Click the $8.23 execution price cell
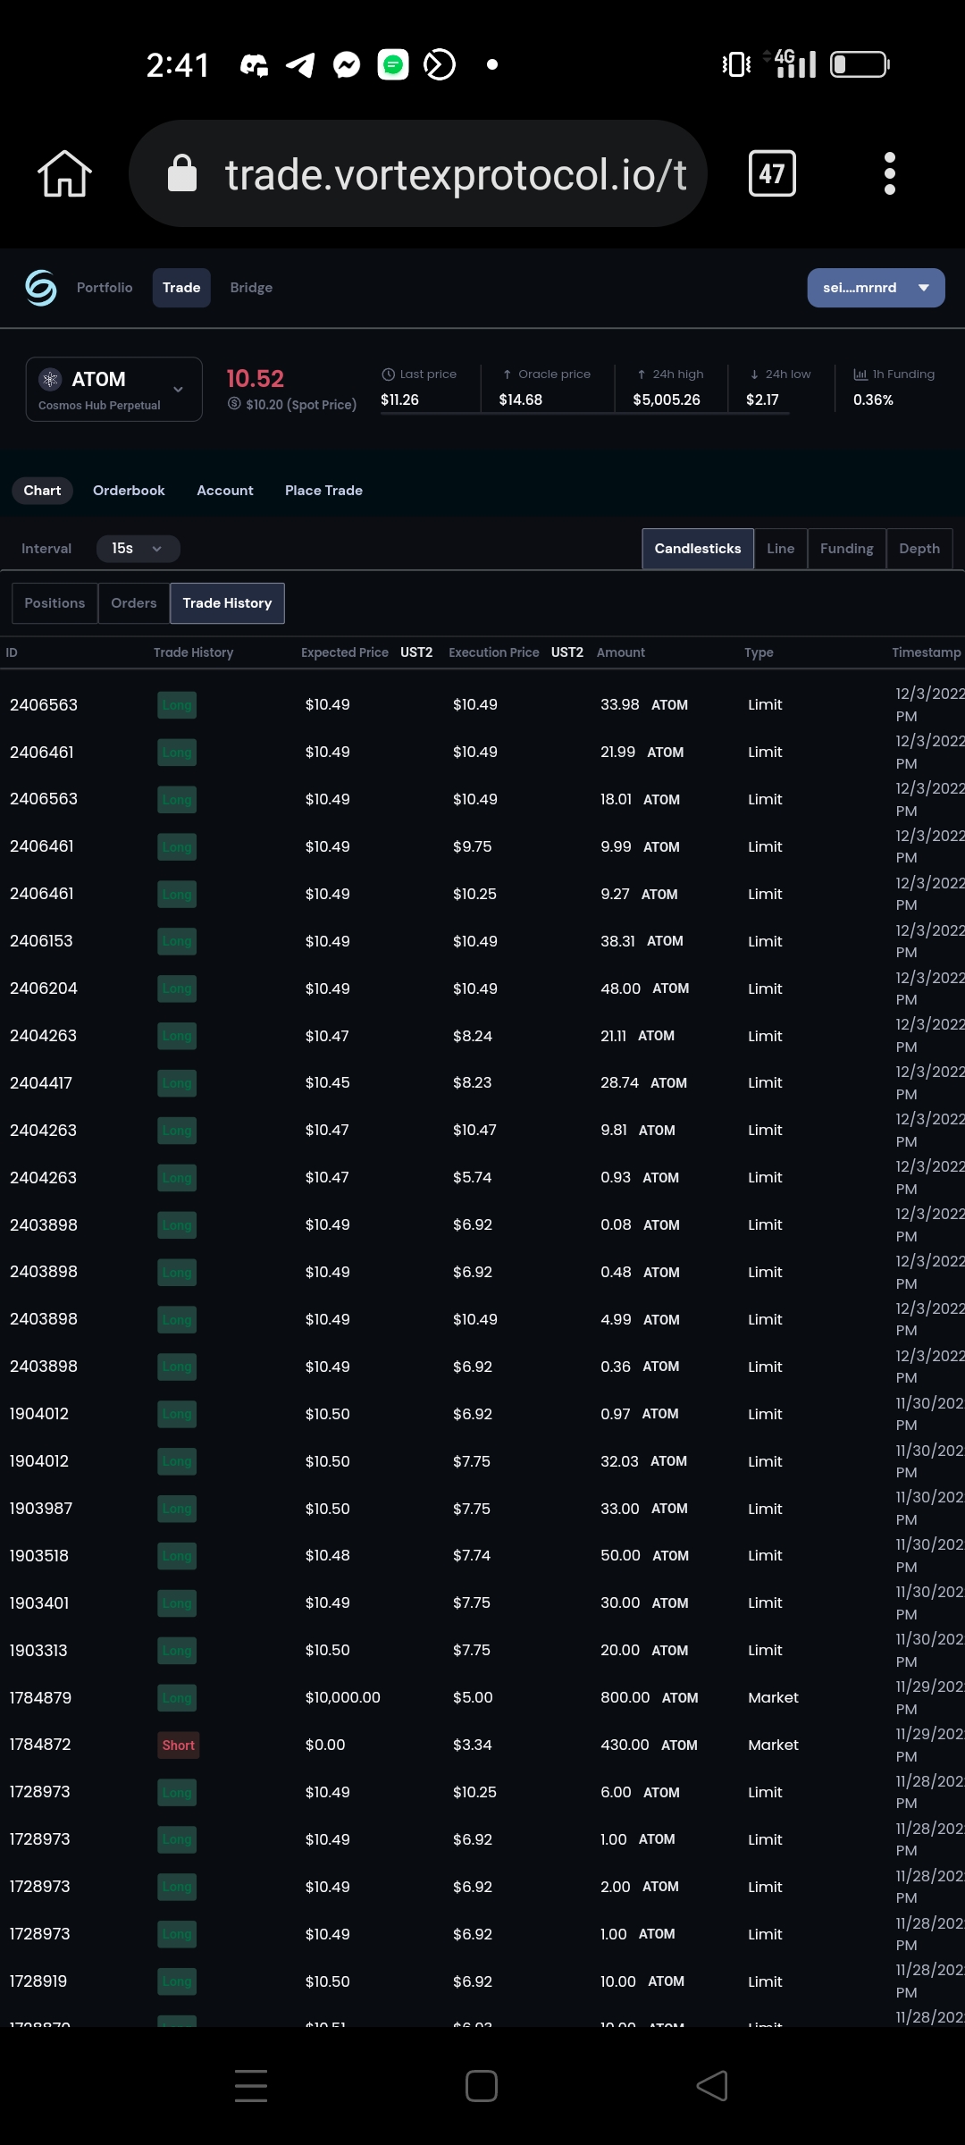The image size is (965, 2145). 473,1082
